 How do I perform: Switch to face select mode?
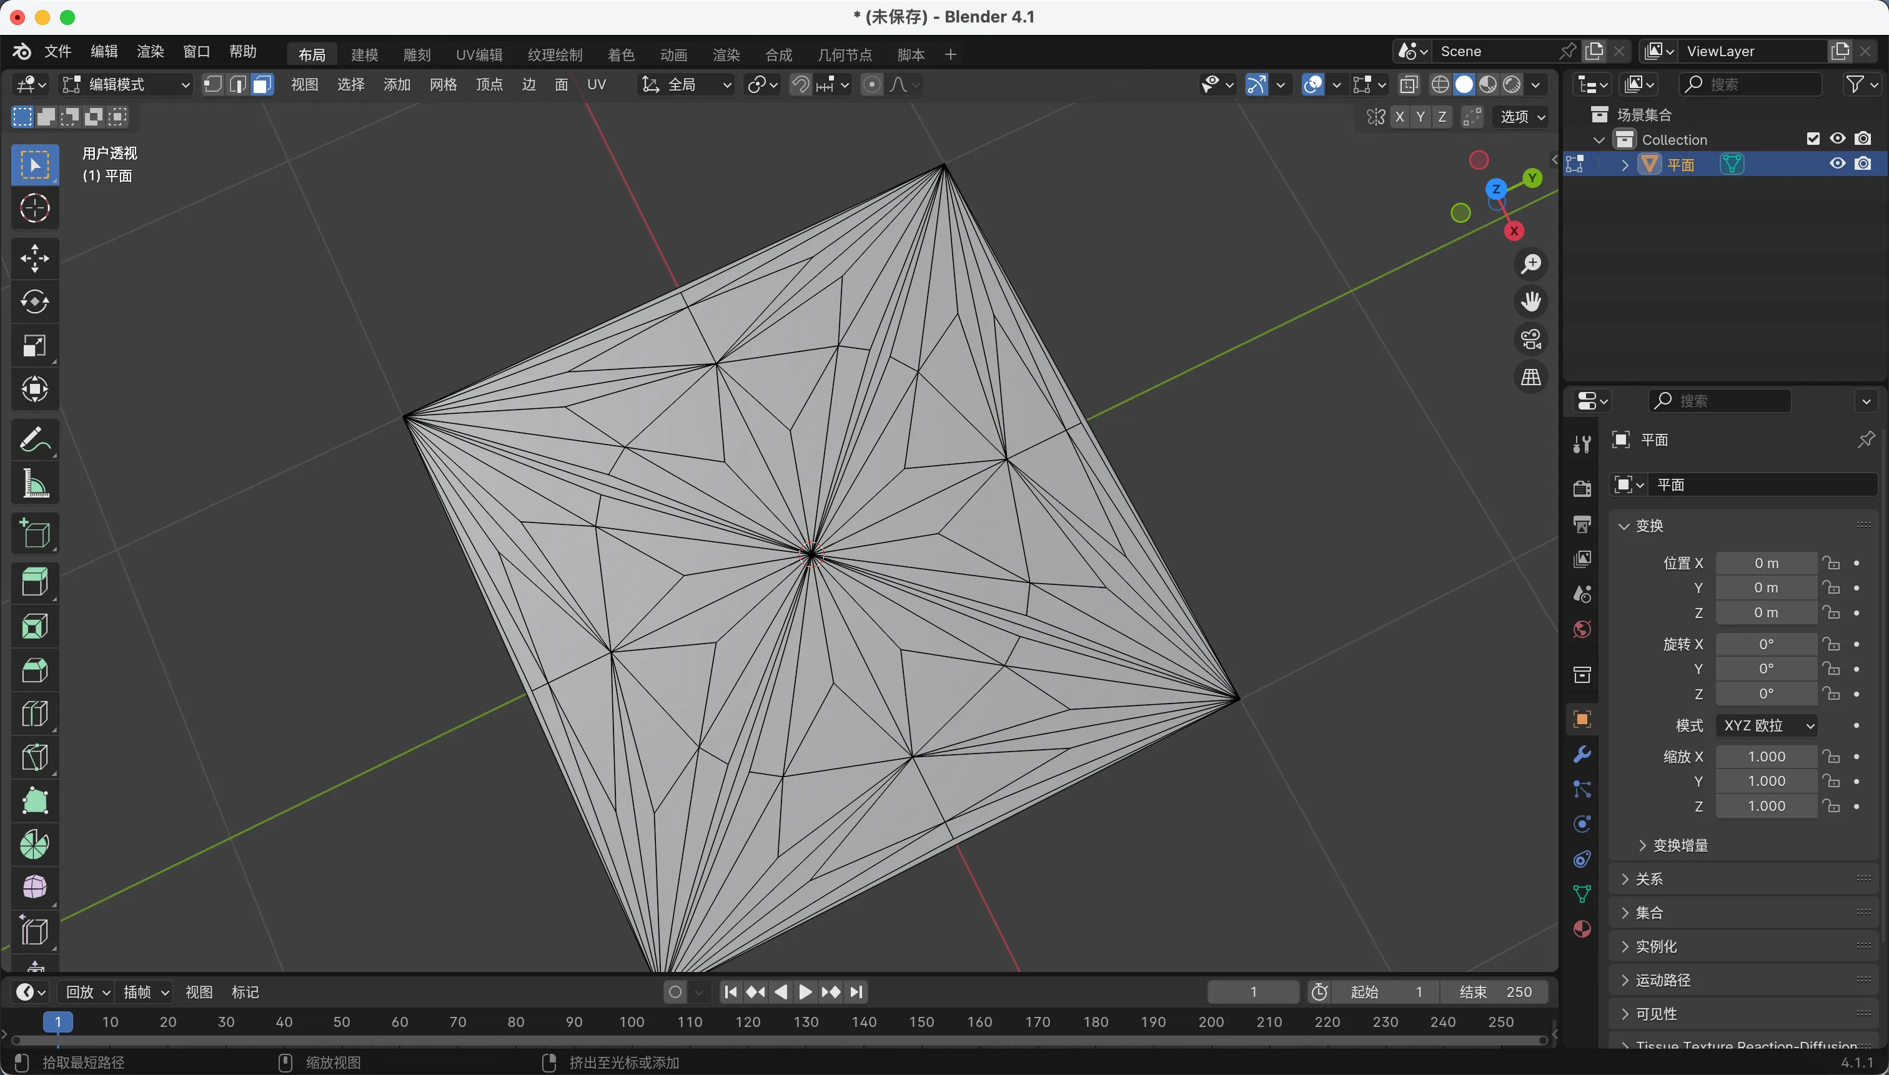point(262,85)
